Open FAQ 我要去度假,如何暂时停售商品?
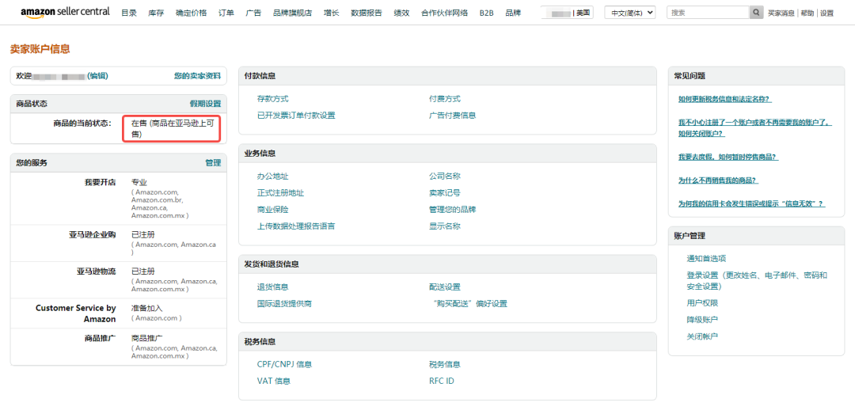 [x=728, y=157]
